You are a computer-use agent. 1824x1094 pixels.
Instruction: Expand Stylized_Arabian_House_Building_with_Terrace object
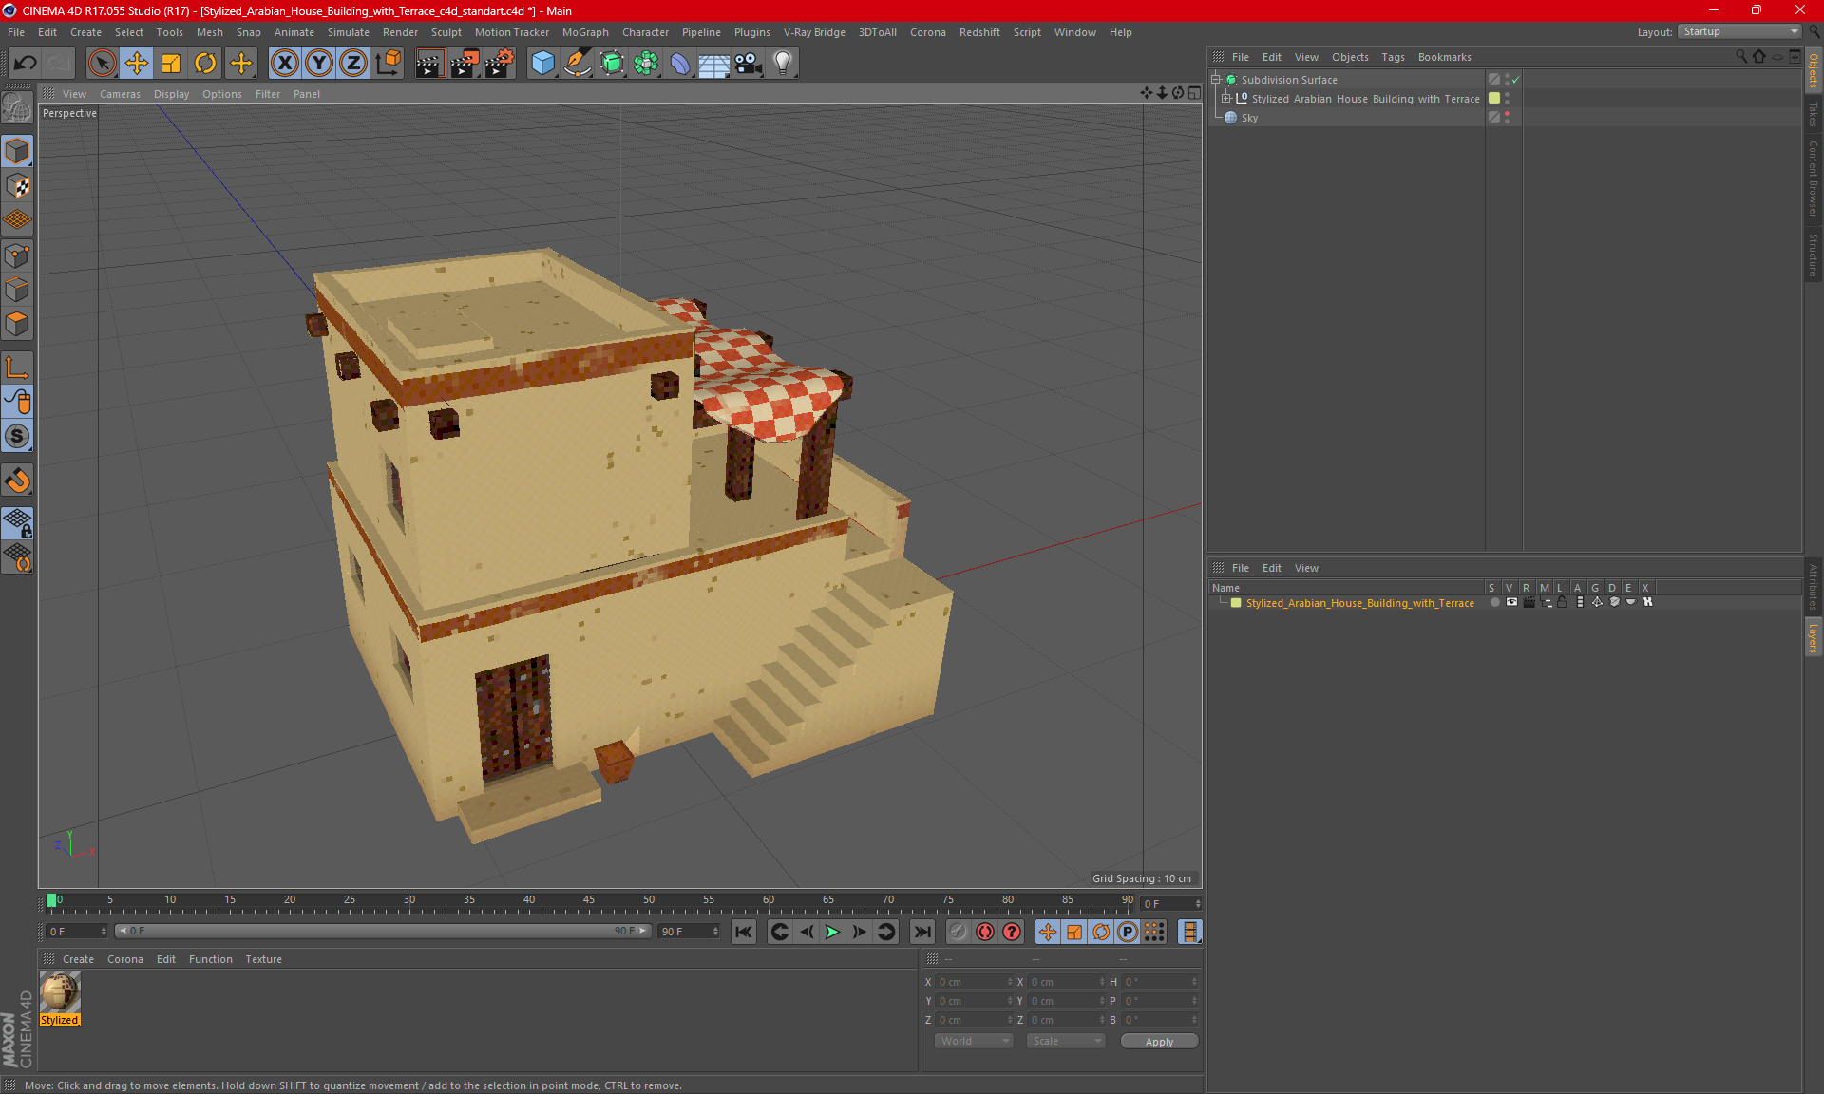(1226, 99)
